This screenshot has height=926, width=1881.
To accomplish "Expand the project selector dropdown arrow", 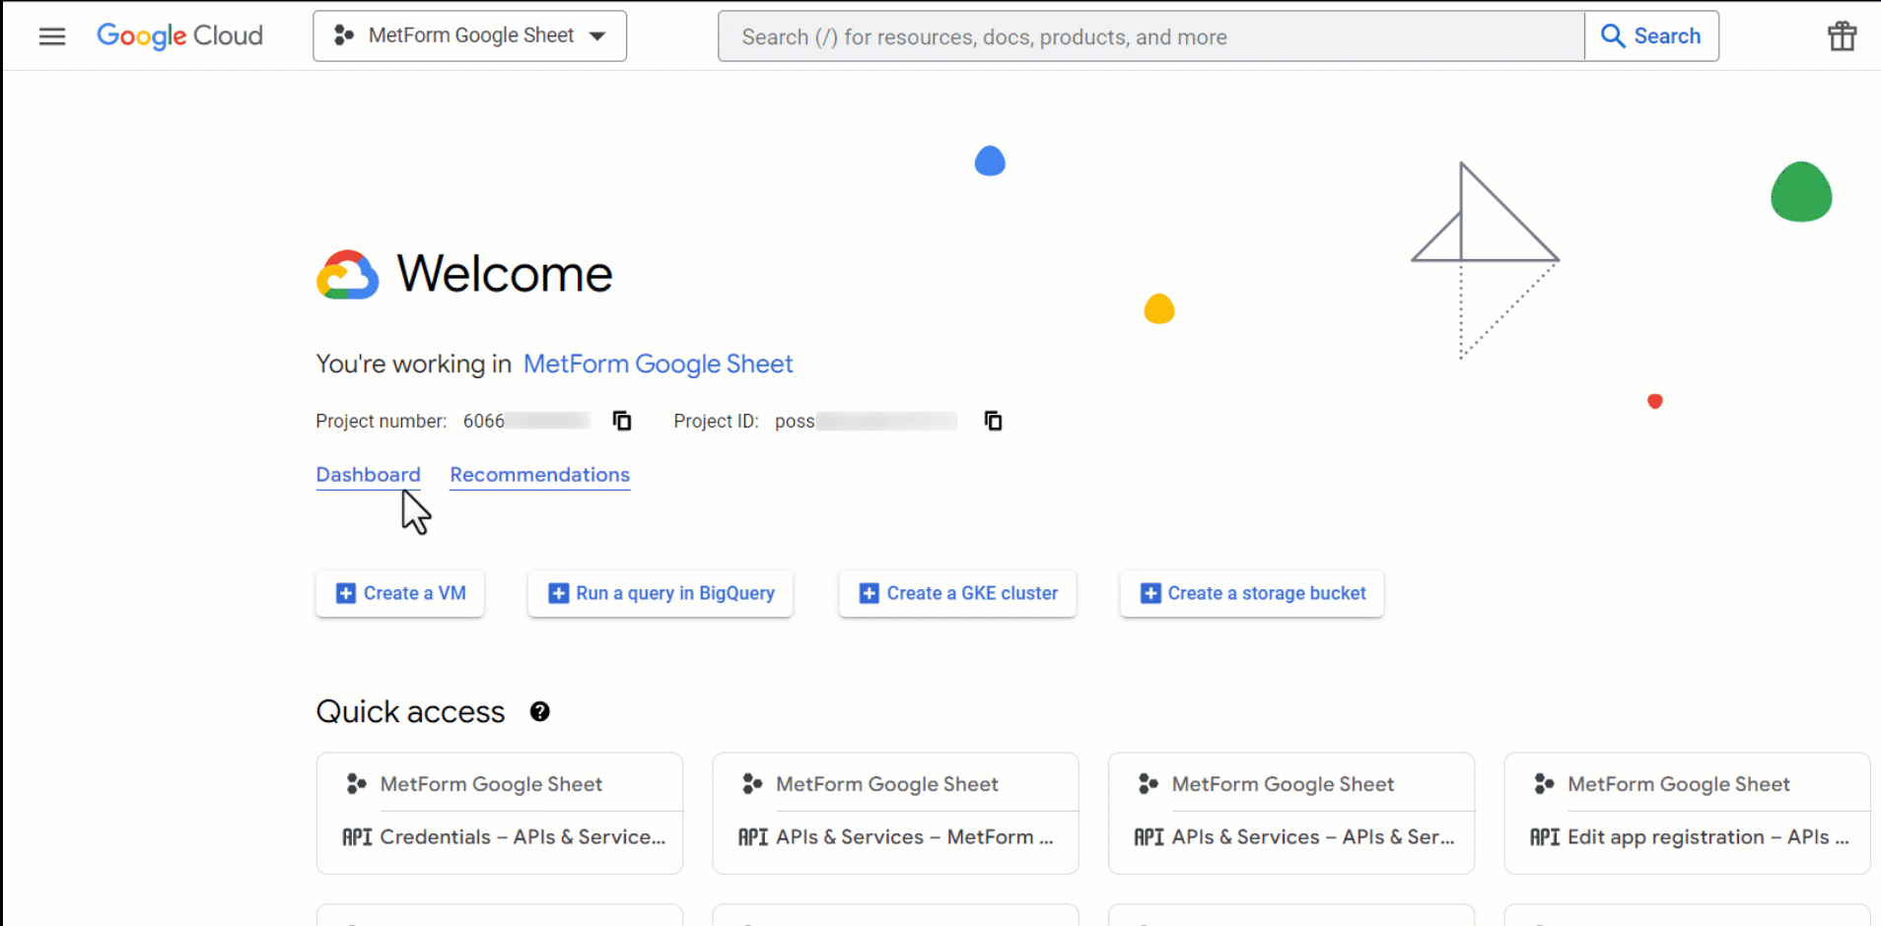I will click(x=598, y=35).
